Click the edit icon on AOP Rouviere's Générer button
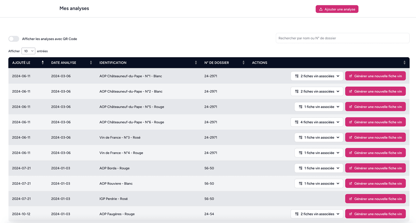This screenshot has width=416, height=223. point(350,183)
